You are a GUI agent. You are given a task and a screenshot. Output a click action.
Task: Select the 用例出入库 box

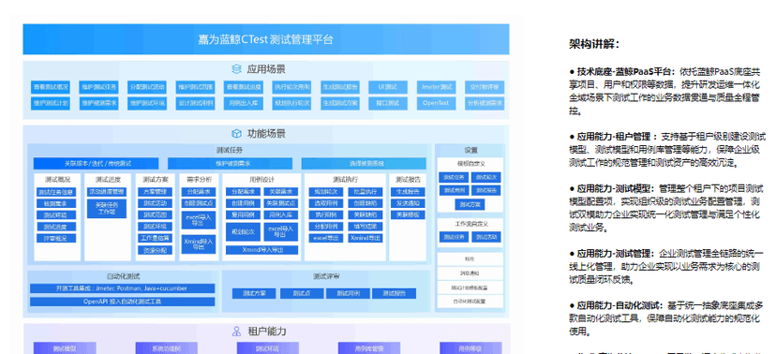244,103
